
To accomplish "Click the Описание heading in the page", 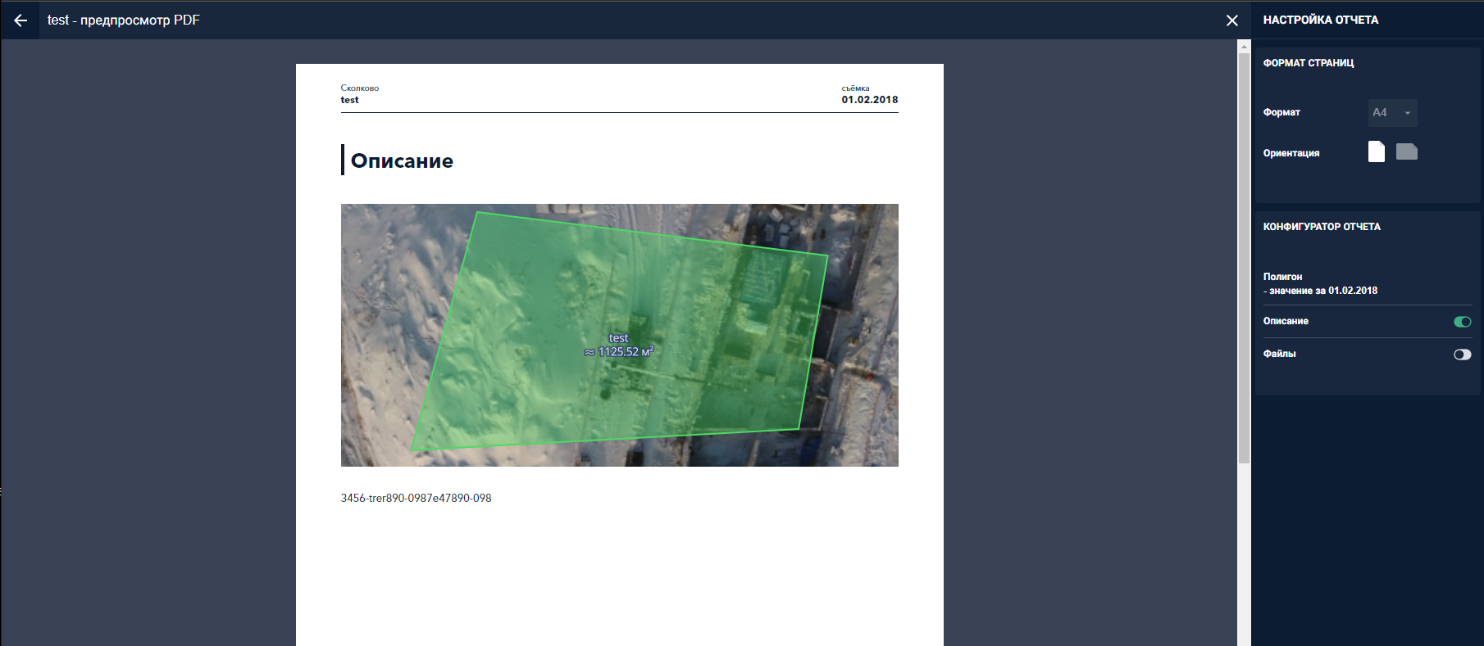I will tap(402, 161).
